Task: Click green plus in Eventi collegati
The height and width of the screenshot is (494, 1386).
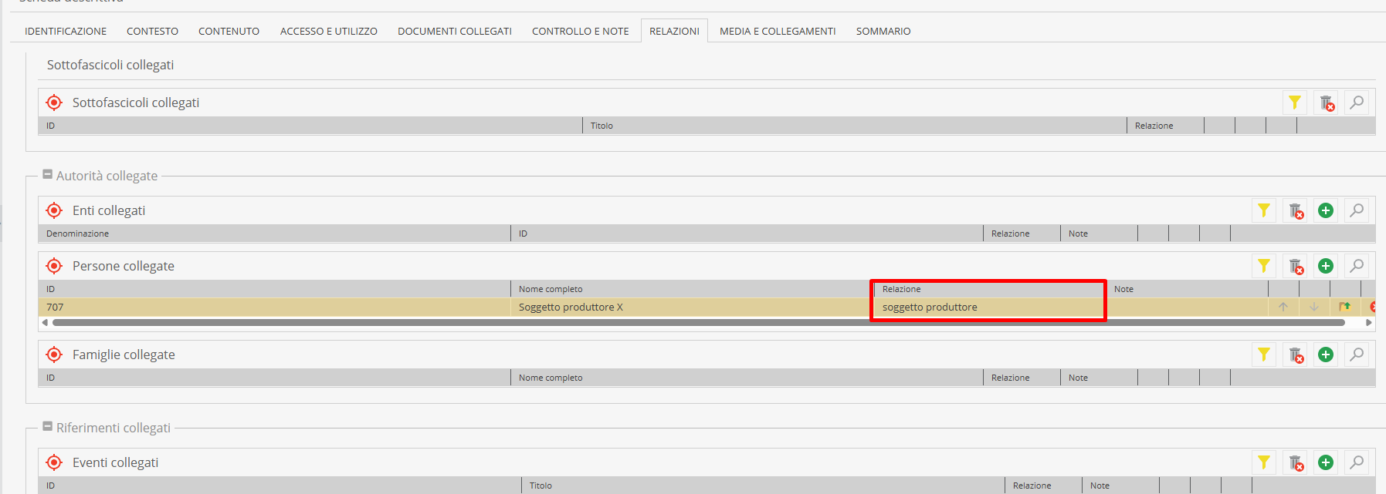Action: (x=1325, y=462)
